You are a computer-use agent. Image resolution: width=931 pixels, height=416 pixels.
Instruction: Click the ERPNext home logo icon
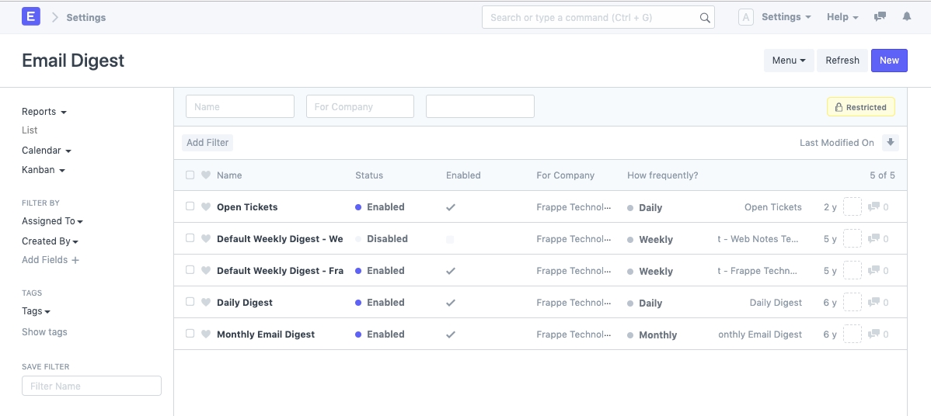pyautogui.click(x=31, y=16)
